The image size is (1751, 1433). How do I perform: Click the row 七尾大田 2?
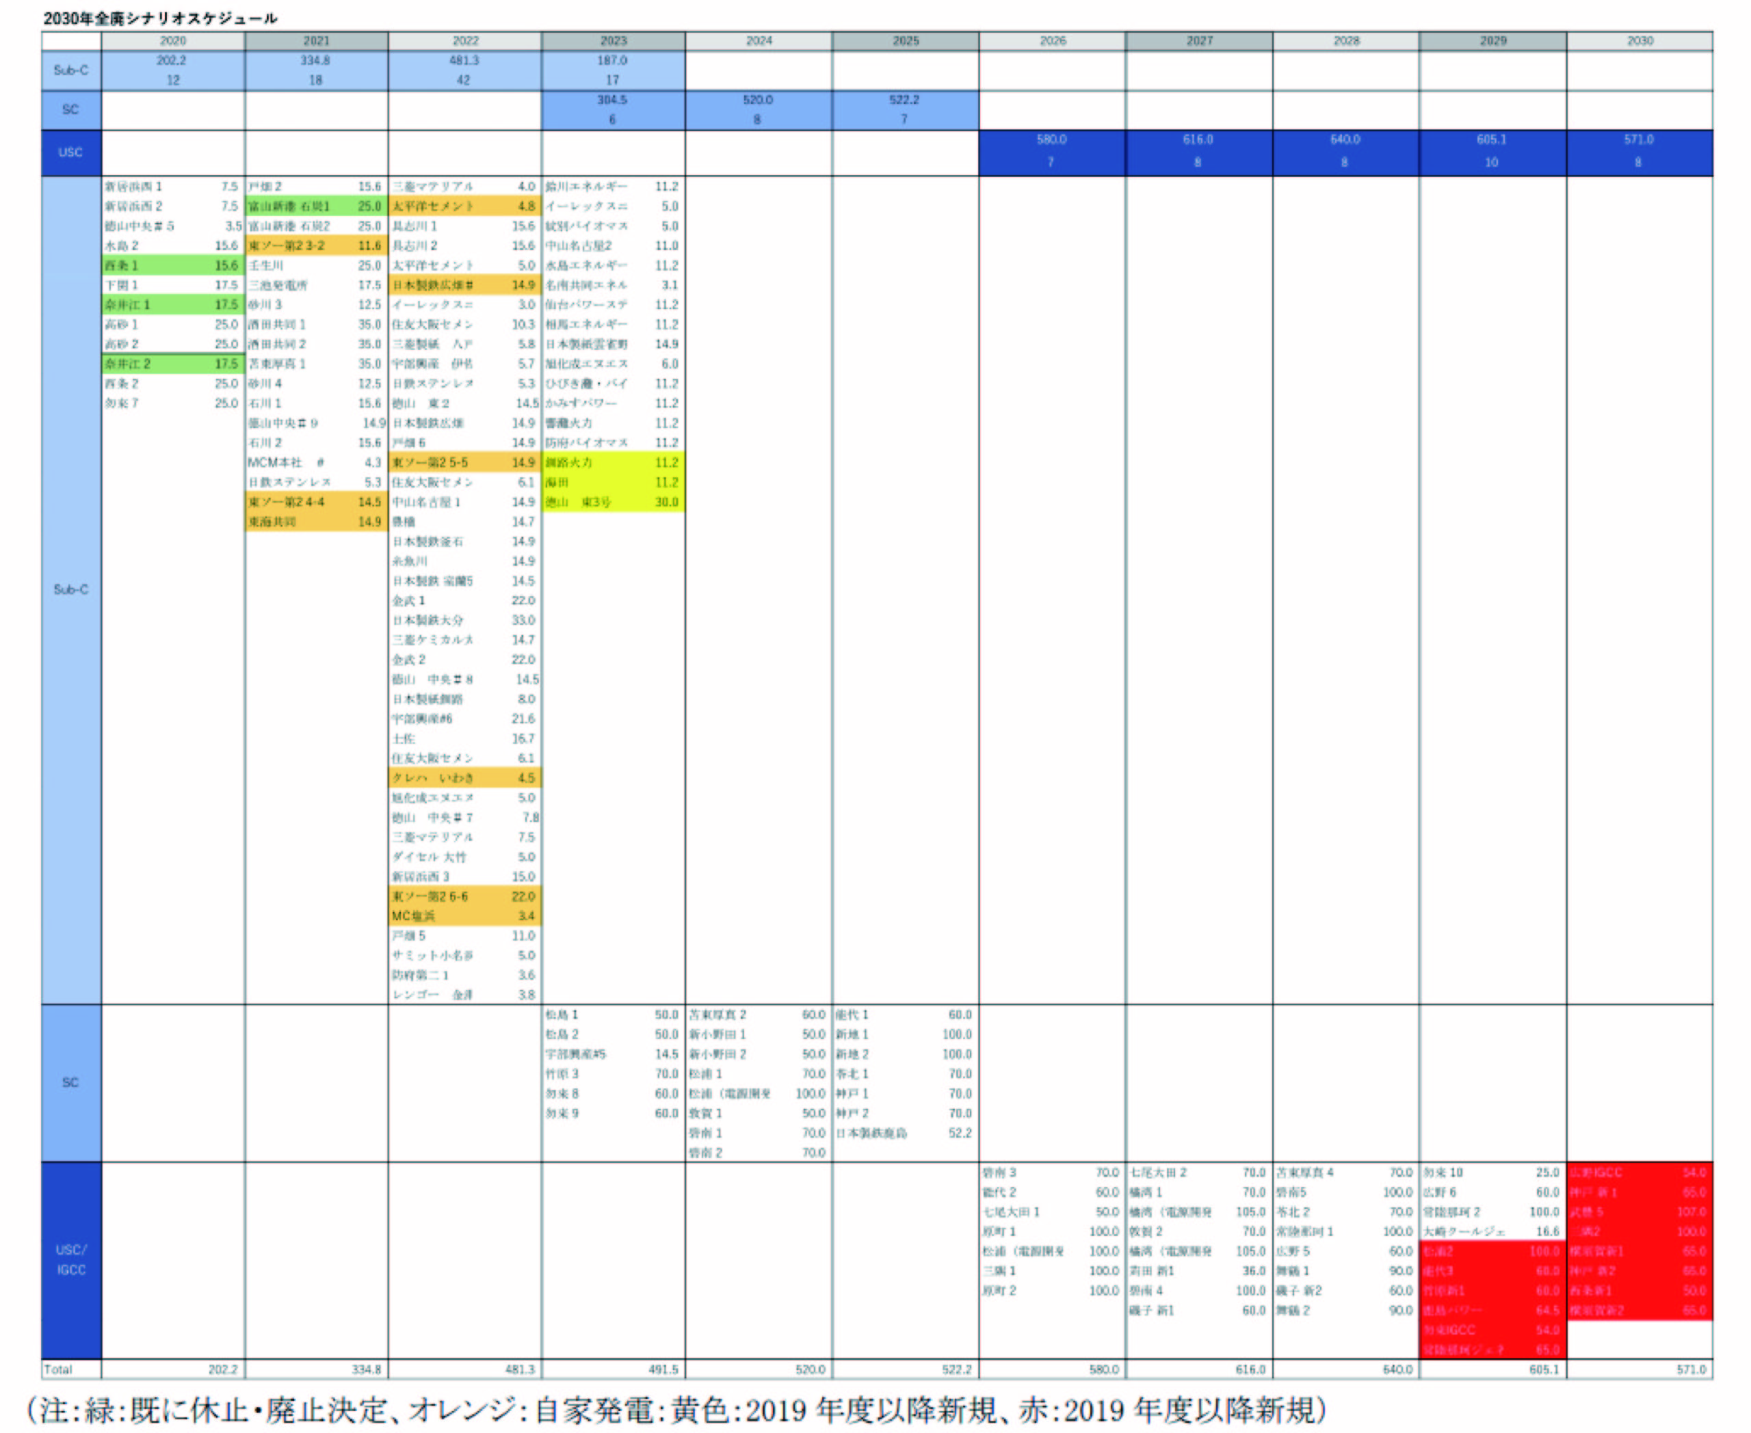pos(1198,1172)
